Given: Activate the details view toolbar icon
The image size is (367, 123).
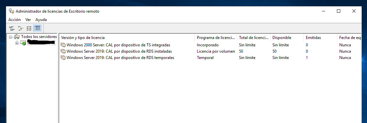Looking at the screenshot, I should pos(37,28).
